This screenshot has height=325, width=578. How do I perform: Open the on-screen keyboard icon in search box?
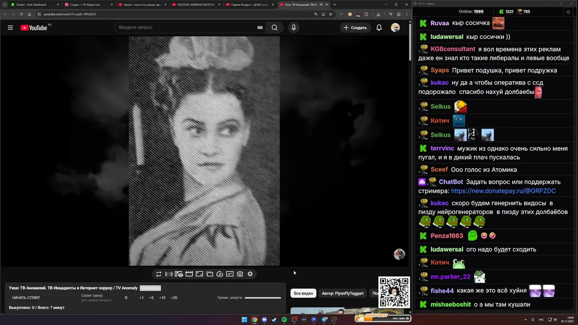[x=260, y=28]
